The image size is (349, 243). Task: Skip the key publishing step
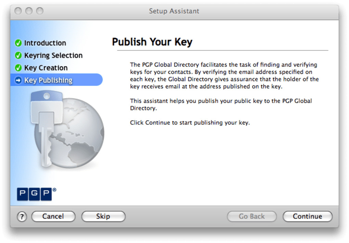(x=103, y=217)
